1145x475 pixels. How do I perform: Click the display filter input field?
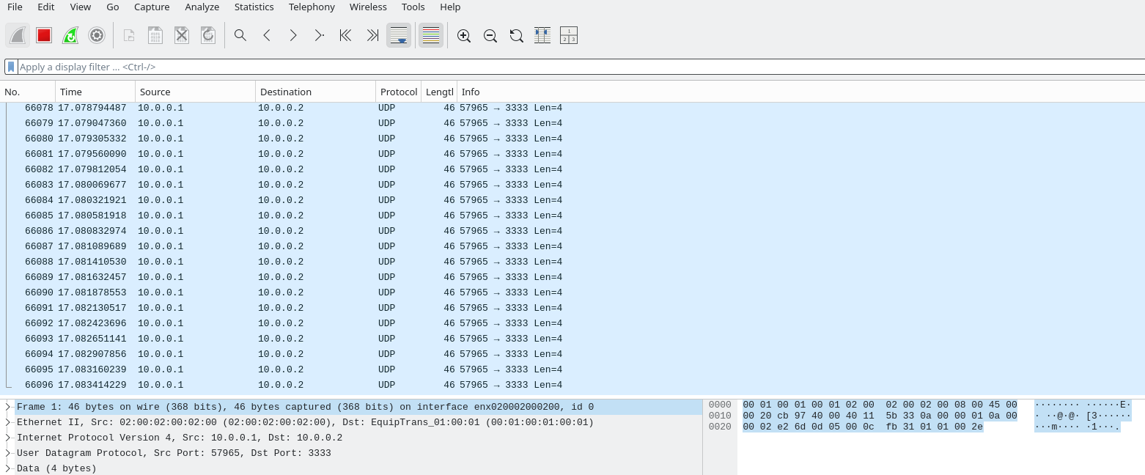click(x=572, y=67)
